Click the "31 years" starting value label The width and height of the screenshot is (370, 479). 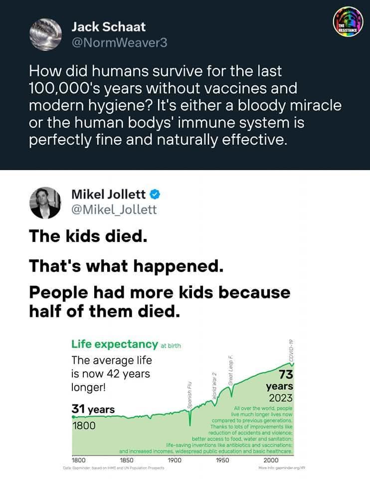point(93,409)
